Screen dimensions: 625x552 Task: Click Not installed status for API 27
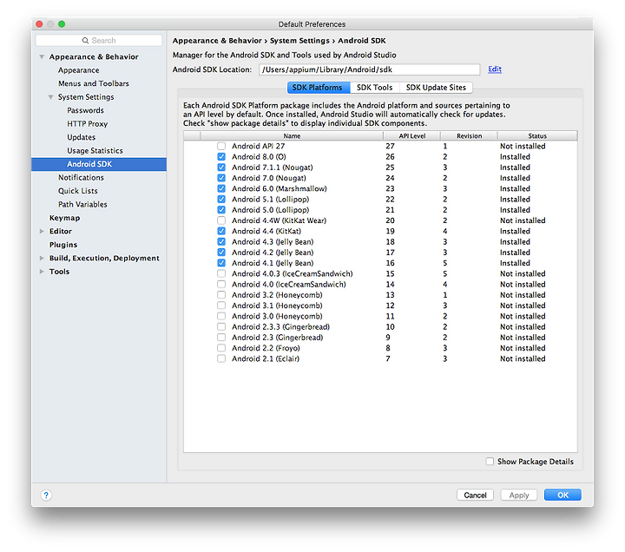pyautogui.click(x=523, y=146)
